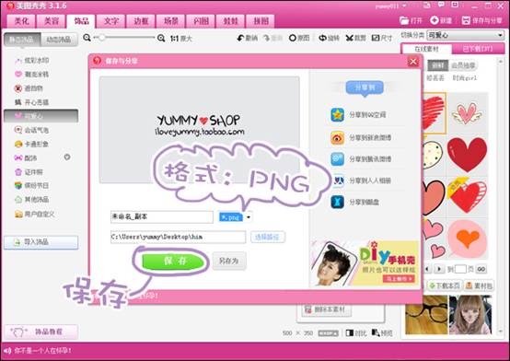Image resolution: width=510 pixels, height=361 pixels.
Task: Select the crossed-out face occlusion category
Action: [x=18, y=88]
